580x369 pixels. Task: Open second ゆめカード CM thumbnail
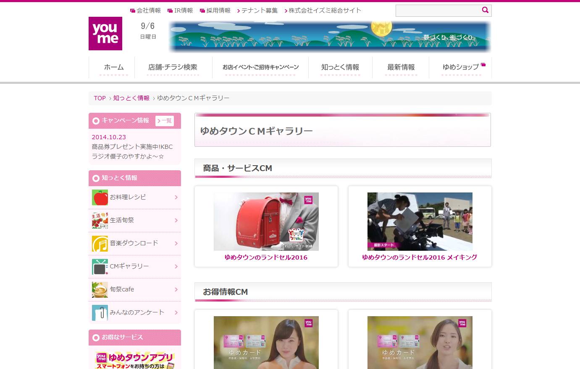click(x=420, y=343)
